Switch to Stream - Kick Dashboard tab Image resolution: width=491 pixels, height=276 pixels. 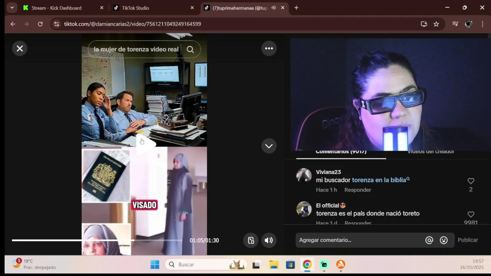pos(56,8)
